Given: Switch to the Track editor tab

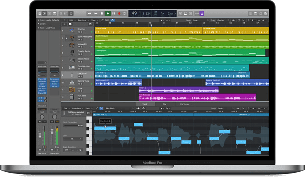Looking at the screenshot, I should pos(145,104).
